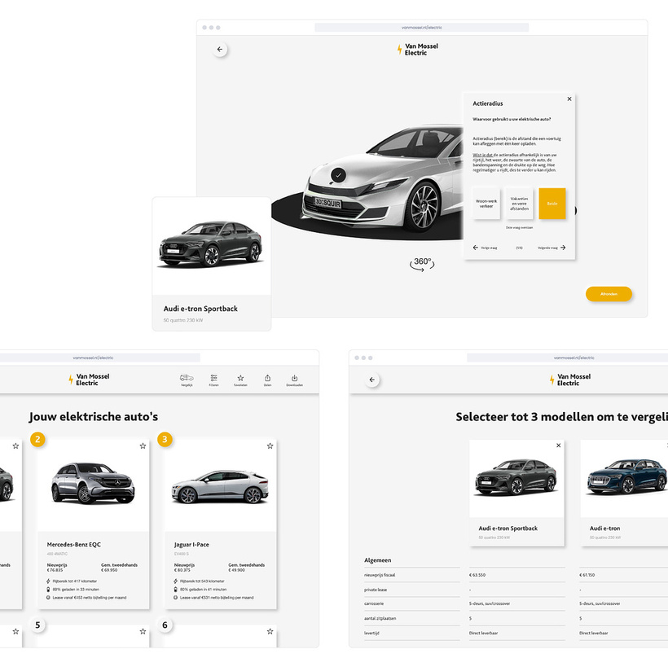Viewport: 668px width, 667px height.
Task: Click the Afronden button
Action: coord(609,294)
